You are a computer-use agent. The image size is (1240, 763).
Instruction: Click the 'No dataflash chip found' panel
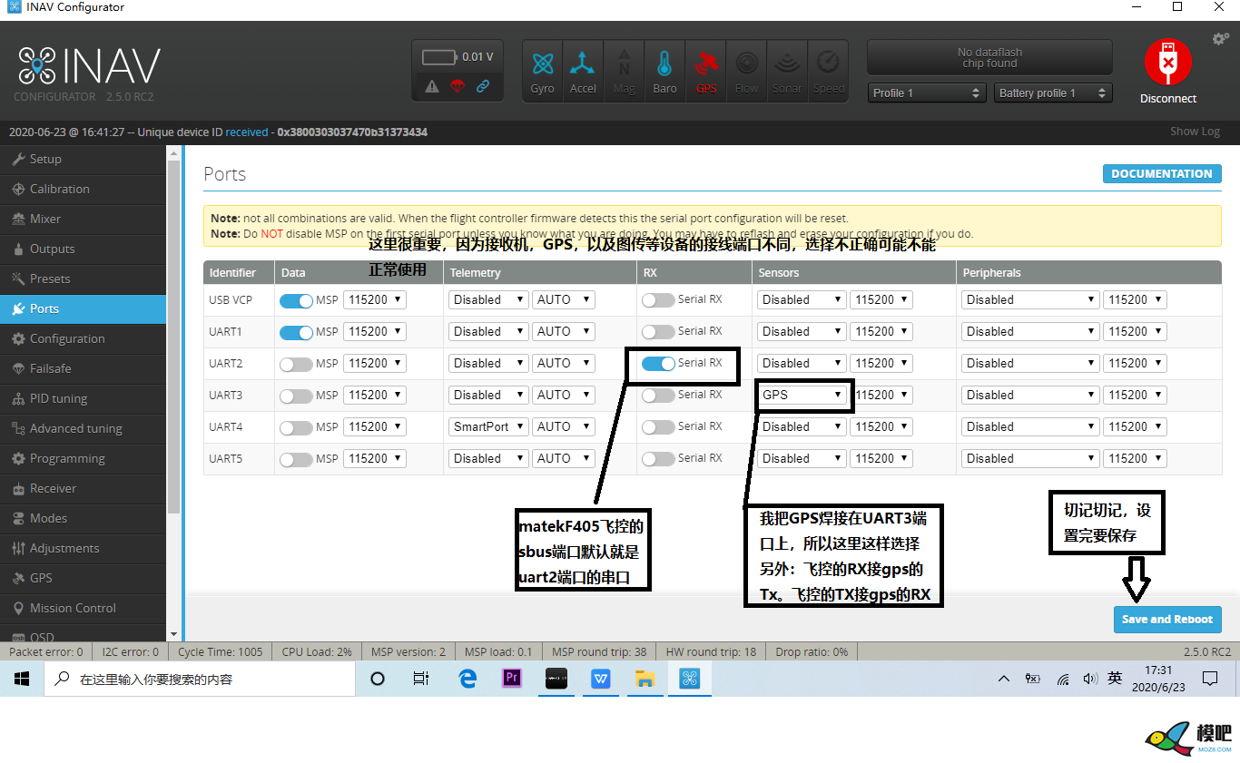pos(989,57)
